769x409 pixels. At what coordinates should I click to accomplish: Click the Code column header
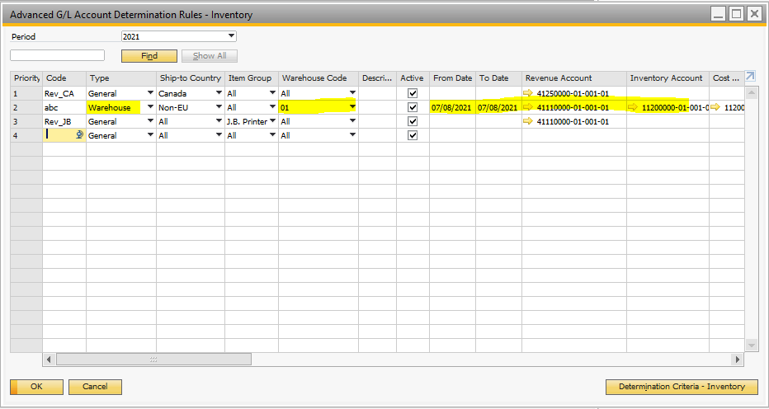click(x=64, y=78)
